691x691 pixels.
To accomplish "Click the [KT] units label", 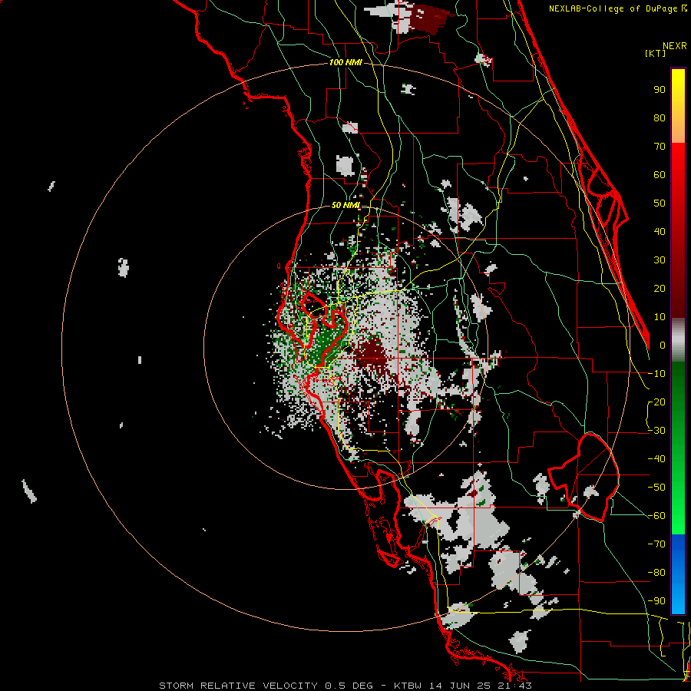I will (x=655, y=53).
